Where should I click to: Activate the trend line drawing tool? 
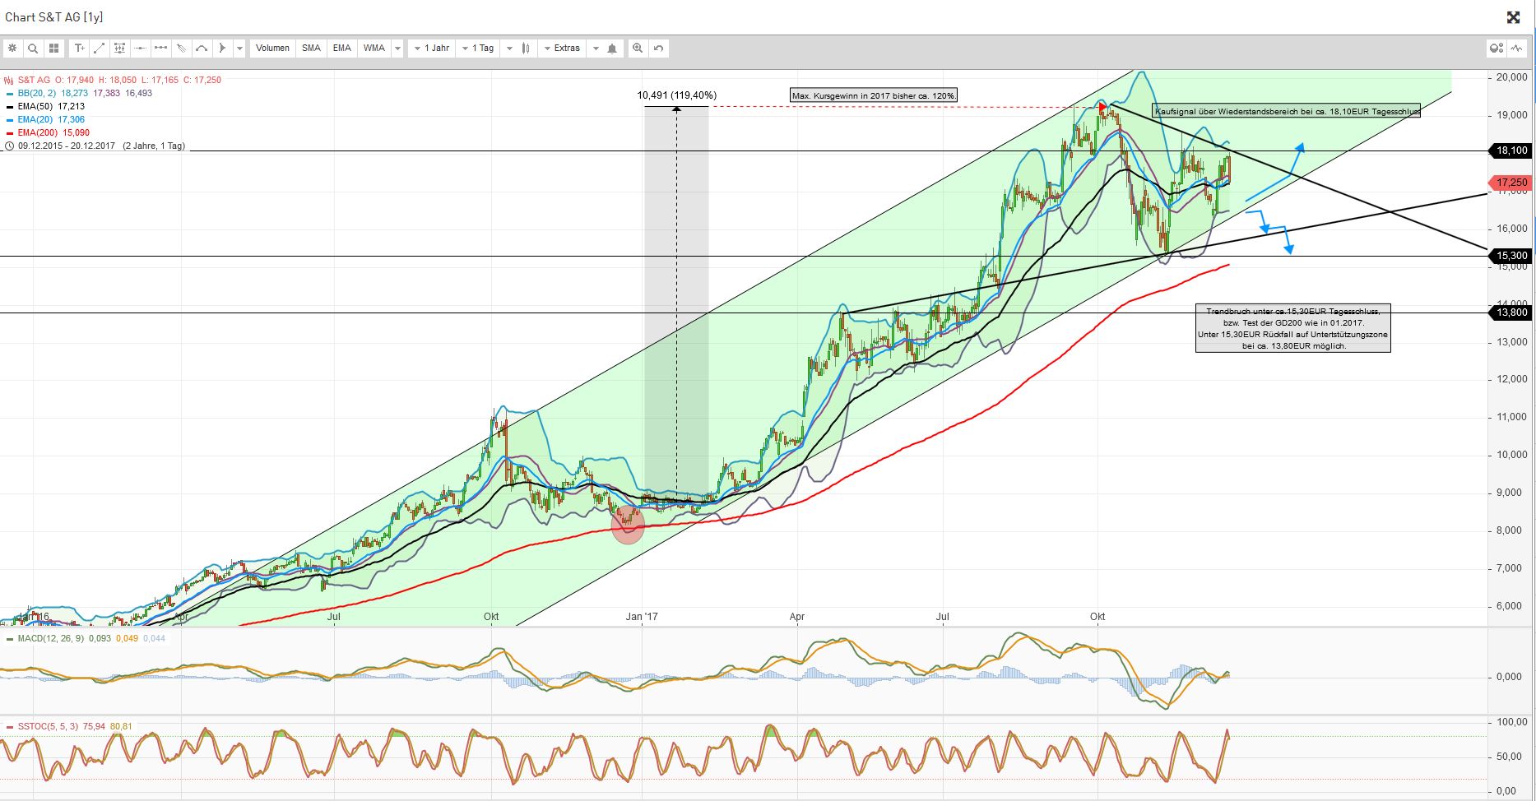(x=100, y=48)
